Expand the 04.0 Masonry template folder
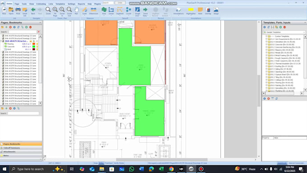The image size is (307, 173). pyautogui.click(x=266, y=50)
